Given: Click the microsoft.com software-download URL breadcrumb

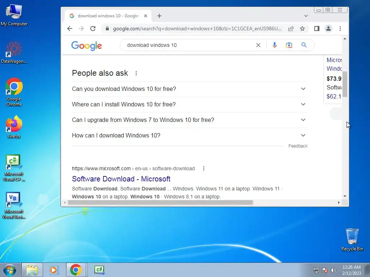Looking at the screenshot, I should click(133, 168).
